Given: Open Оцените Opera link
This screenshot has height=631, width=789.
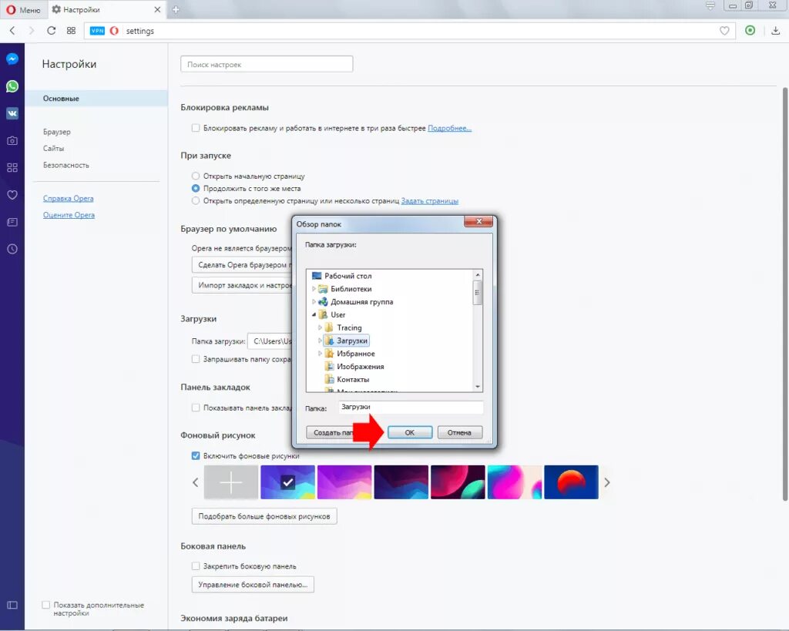Looking at the screenshot, I should 69,215.
